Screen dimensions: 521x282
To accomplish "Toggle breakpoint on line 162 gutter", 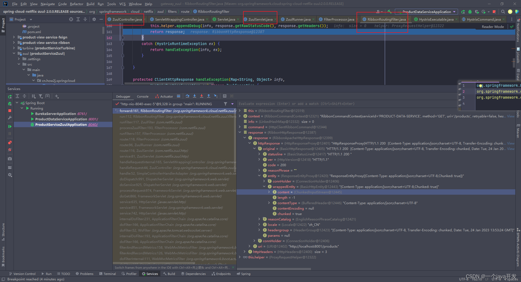I will point(109,38).
